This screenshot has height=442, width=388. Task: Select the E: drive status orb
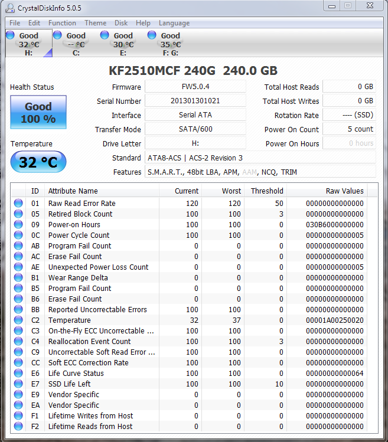pos(105,35)
